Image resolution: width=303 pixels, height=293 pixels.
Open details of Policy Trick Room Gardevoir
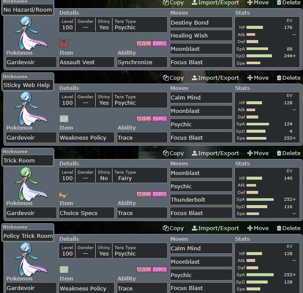coord(113,250)
